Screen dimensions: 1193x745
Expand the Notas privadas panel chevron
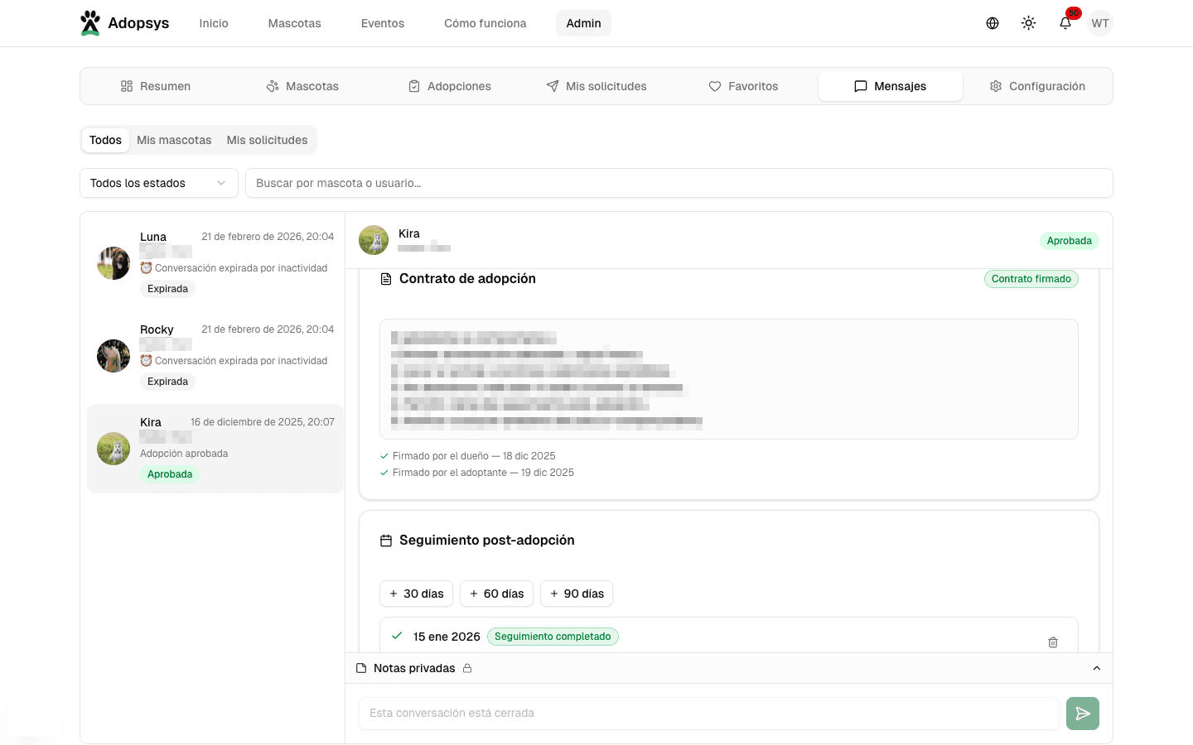pyautogui.click(x=1096, y=668)
